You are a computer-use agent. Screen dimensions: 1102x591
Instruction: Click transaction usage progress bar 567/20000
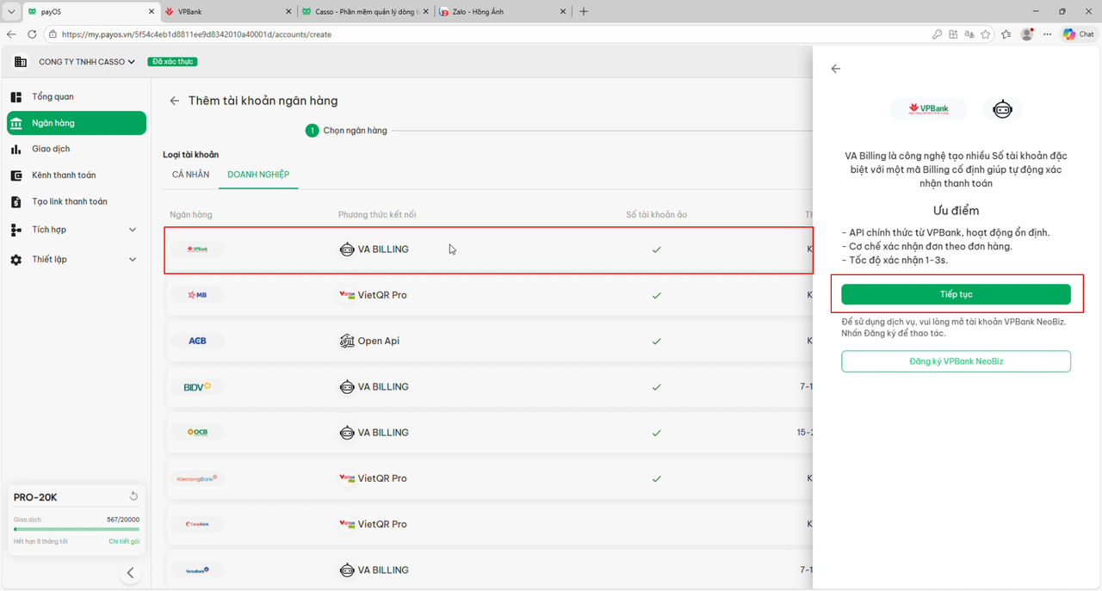76,529
